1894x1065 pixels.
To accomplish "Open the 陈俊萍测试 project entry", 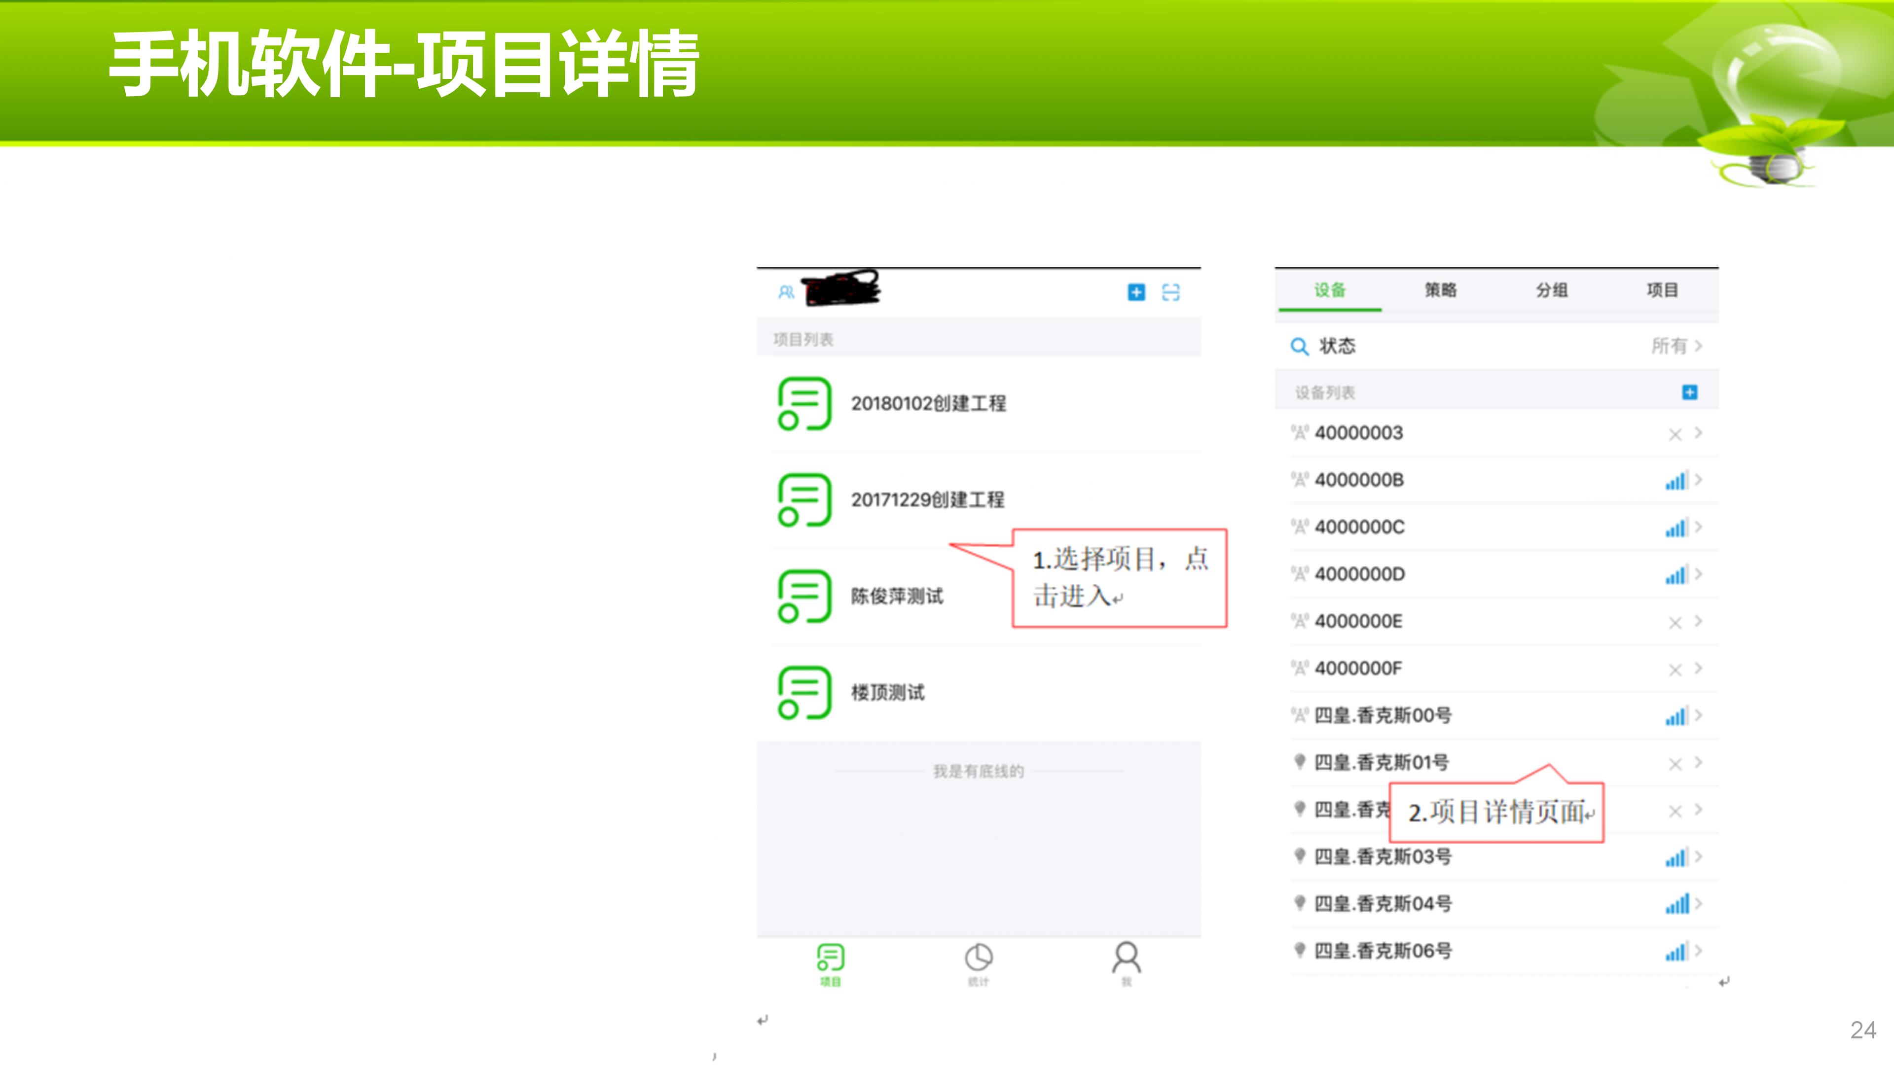I will click(896, 596).
